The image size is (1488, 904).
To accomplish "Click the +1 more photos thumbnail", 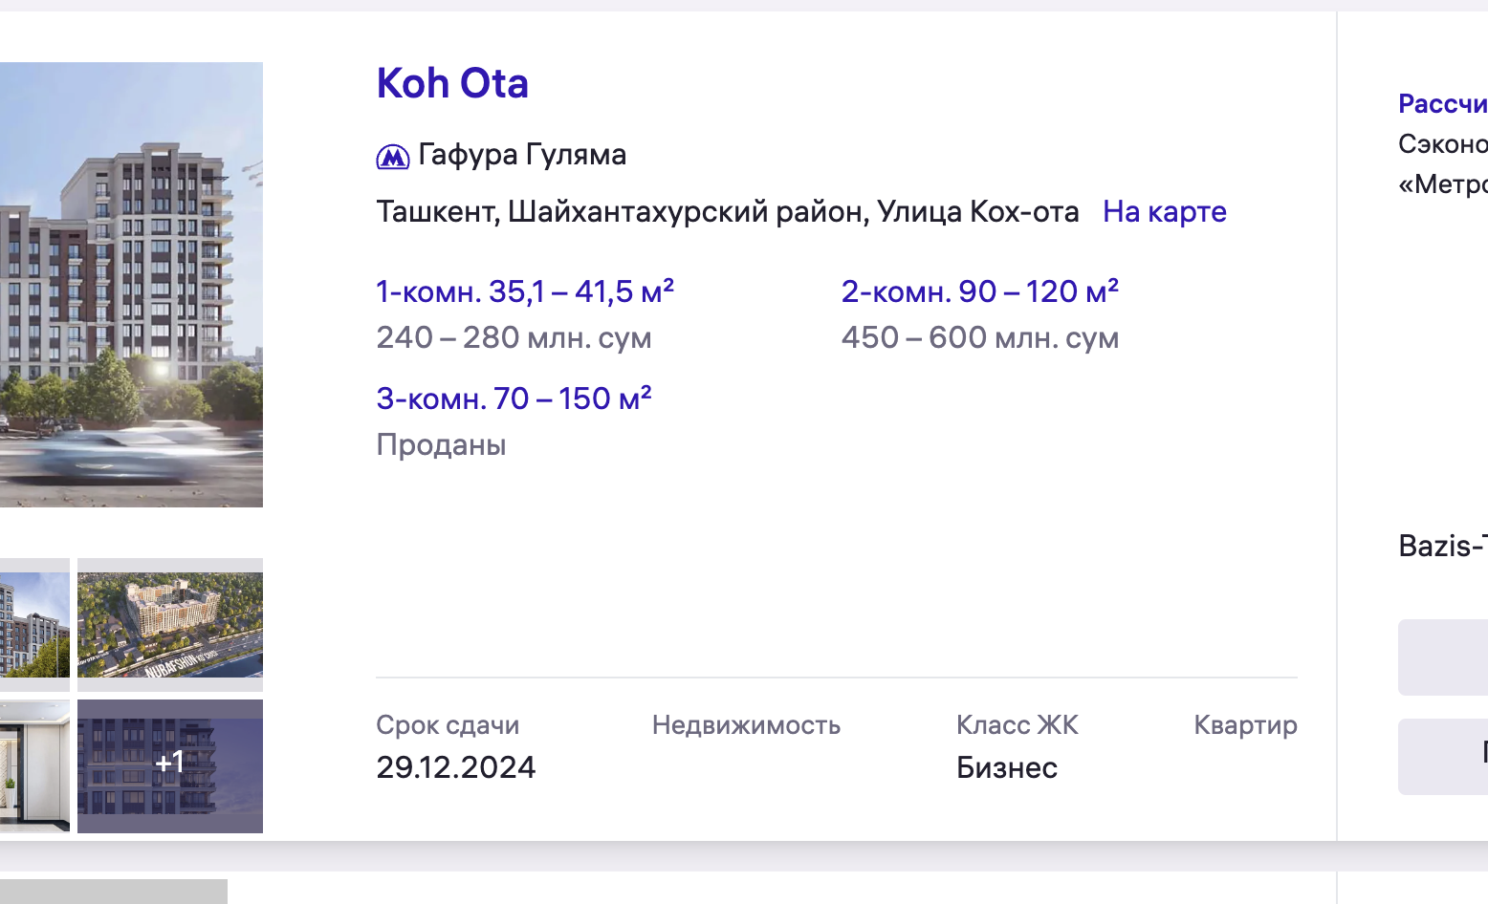I will 170,765.
